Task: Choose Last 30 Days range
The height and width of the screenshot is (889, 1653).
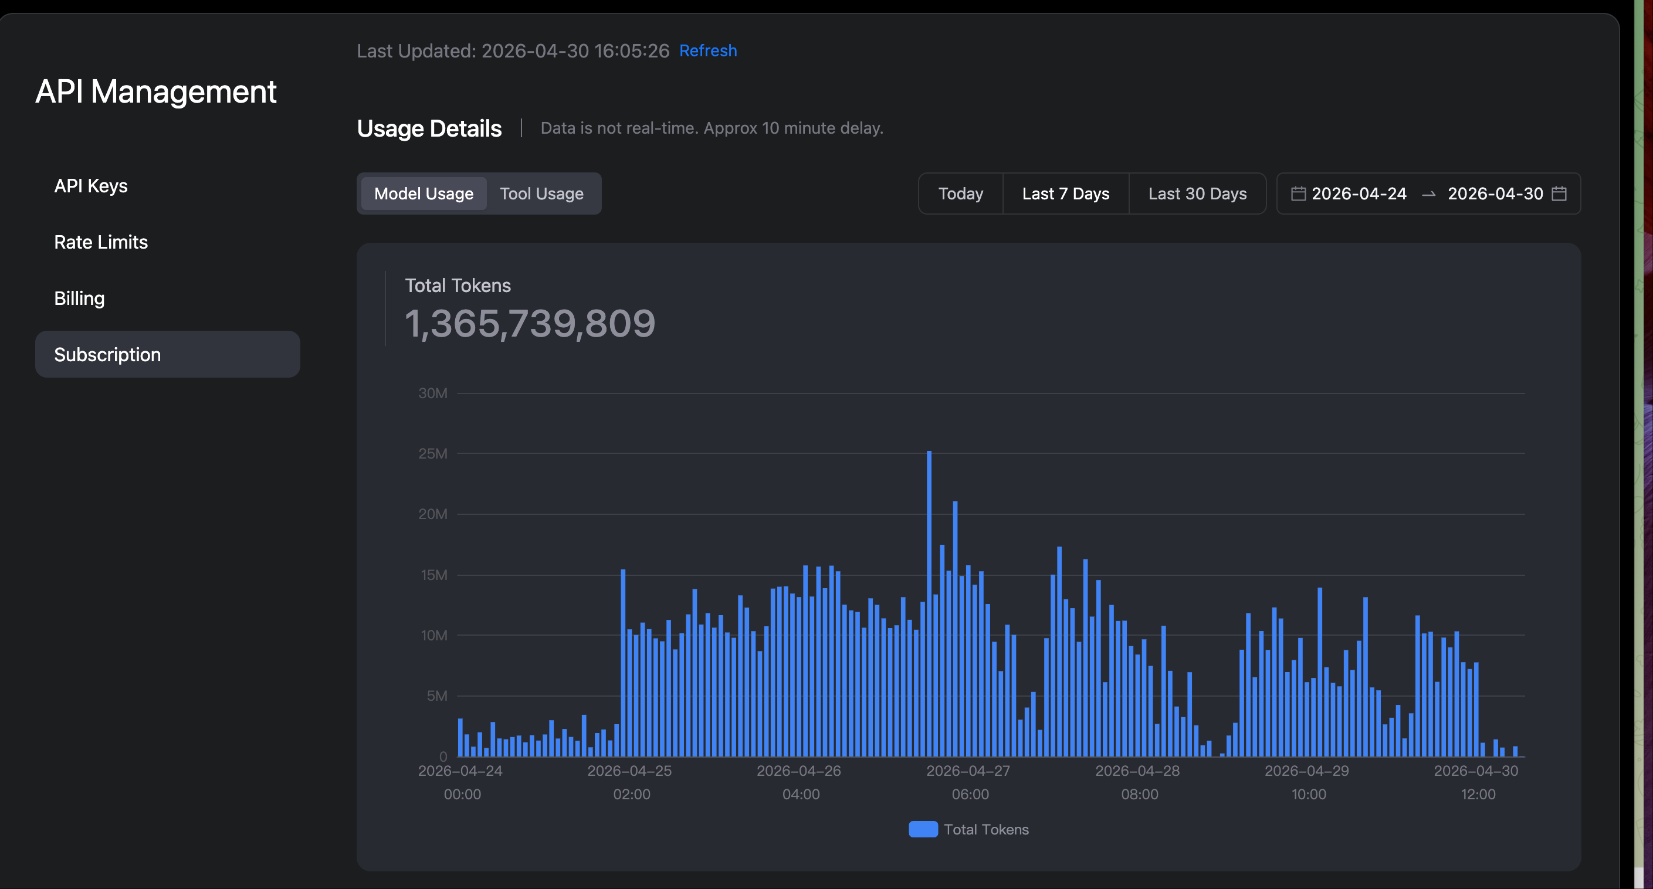Action: (x=1197, y=193)
